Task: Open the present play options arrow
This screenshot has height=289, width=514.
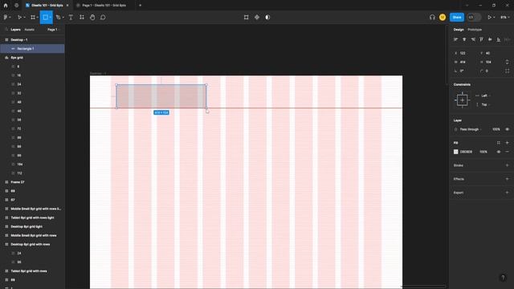Action: [x=494, y=18]
